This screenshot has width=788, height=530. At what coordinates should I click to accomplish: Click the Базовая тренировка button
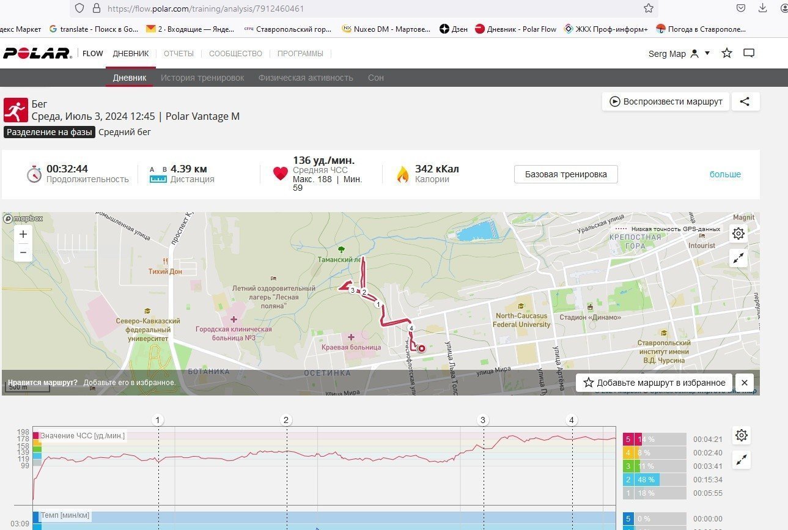click(x=565, y=174)
